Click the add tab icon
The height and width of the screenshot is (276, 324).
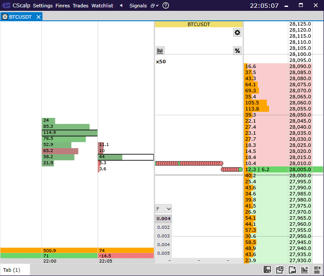pos(292,270)
